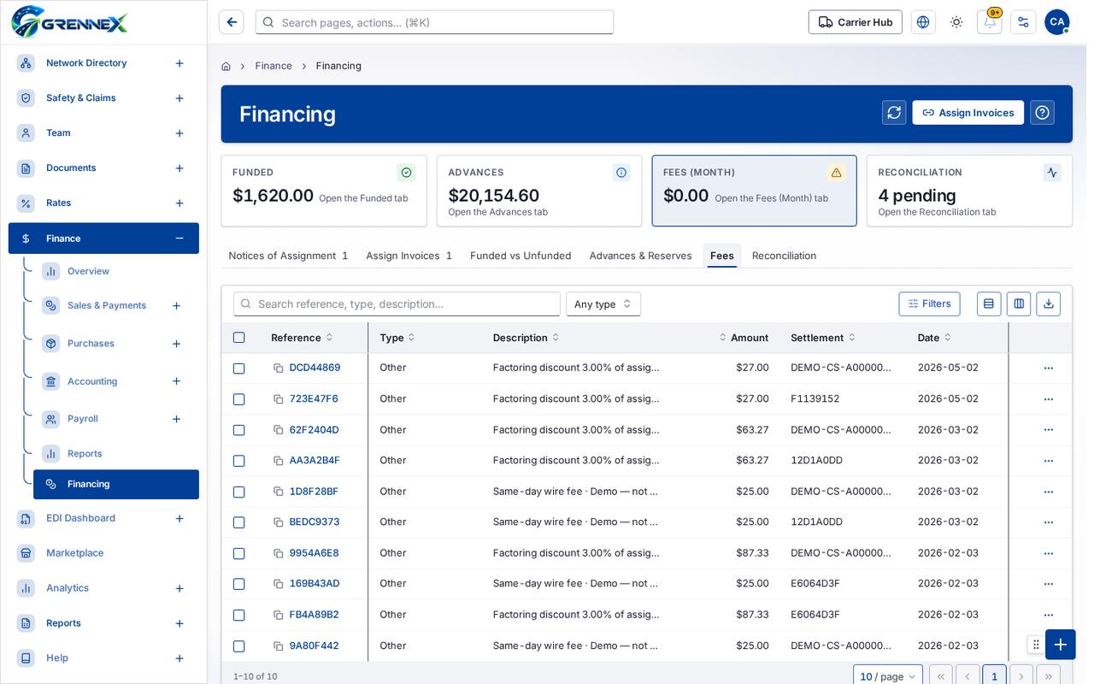
Task: Open column visibility icon
Action: 1019,304
